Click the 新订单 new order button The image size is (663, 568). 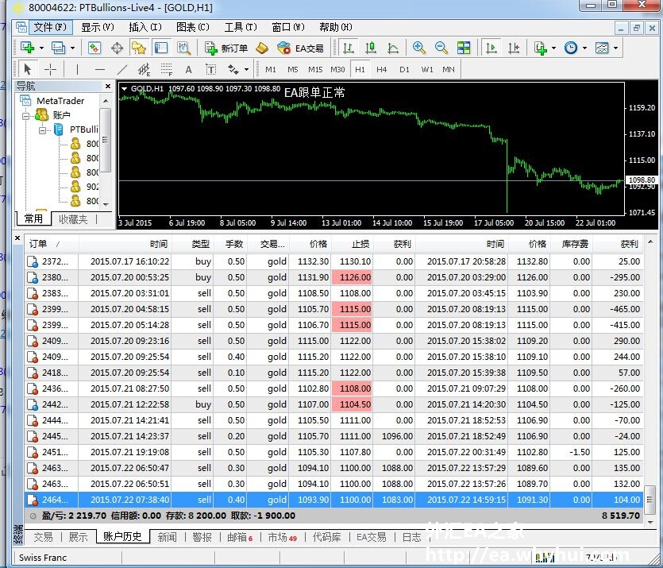coord(226,48)
